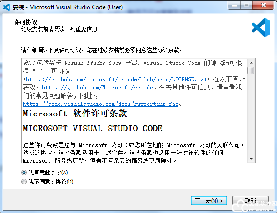Click the Microsoft 软件许可条款 heading
The height and width of the screenshot is (213, 277).
click(x=75, y=114)
